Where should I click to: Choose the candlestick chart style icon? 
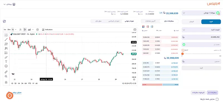click(x=25, y=30)
